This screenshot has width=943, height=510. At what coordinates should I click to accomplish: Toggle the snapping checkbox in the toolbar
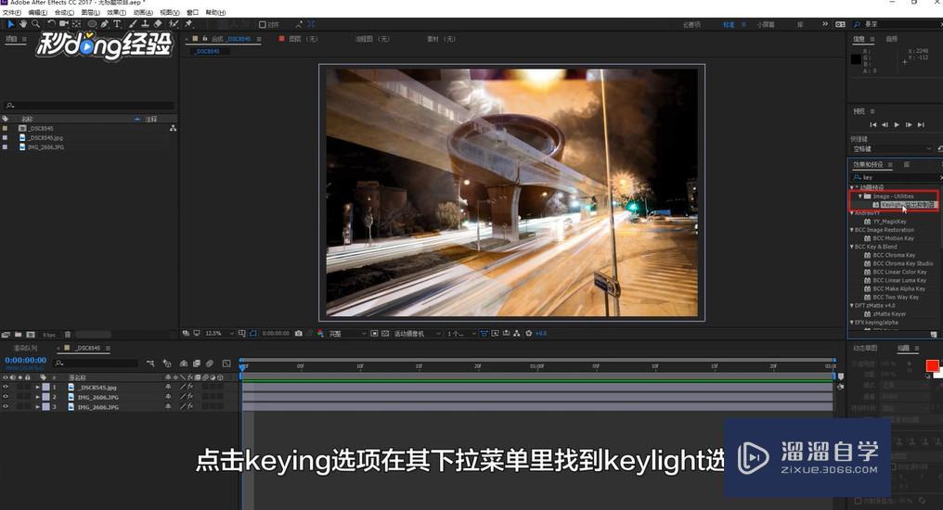(263, 25)
